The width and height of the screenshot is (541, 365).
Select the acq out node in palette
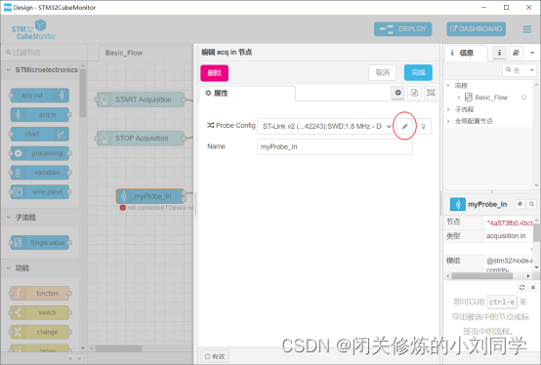click(40, 95)
